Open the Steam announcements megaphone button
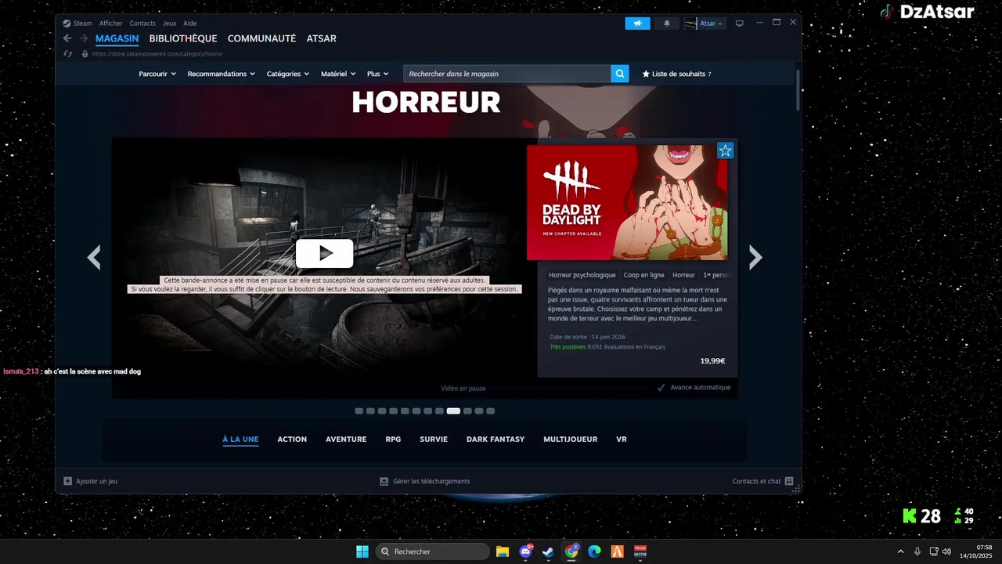 tap(637, 23)
